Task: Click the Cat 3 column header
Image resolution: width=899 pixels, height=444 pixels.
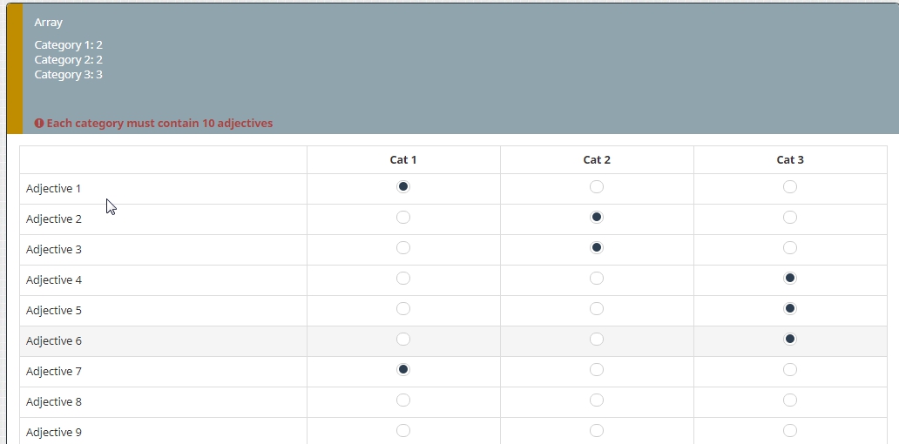Action: (790, 160)
